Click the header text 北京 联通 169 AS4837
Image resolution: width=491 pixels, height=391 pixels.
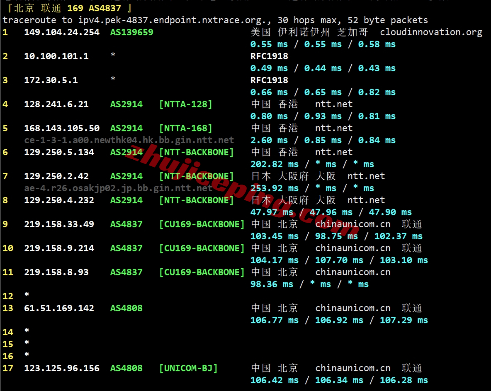pyautogui.click(x=67, y=8)
